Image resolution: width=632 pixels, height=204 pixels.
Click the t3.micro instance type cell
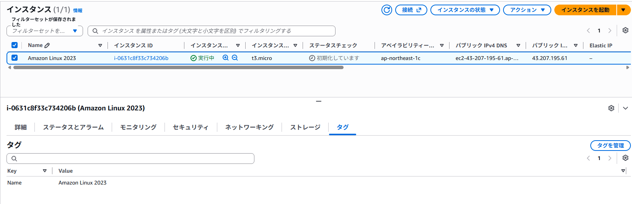[262, 58]
